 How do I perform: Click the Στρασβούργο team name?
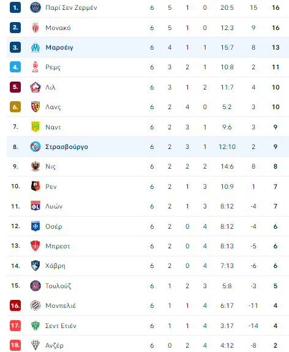[x=67, y=147]
